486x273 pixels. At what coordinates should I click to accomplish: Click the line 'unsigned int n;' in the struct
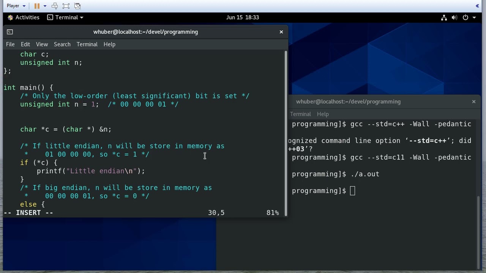(51, 63)
